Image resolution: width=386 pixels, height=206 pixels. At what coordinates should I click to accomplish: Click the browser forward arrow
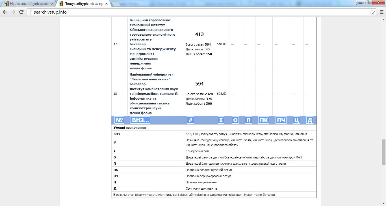coord(13,12)
